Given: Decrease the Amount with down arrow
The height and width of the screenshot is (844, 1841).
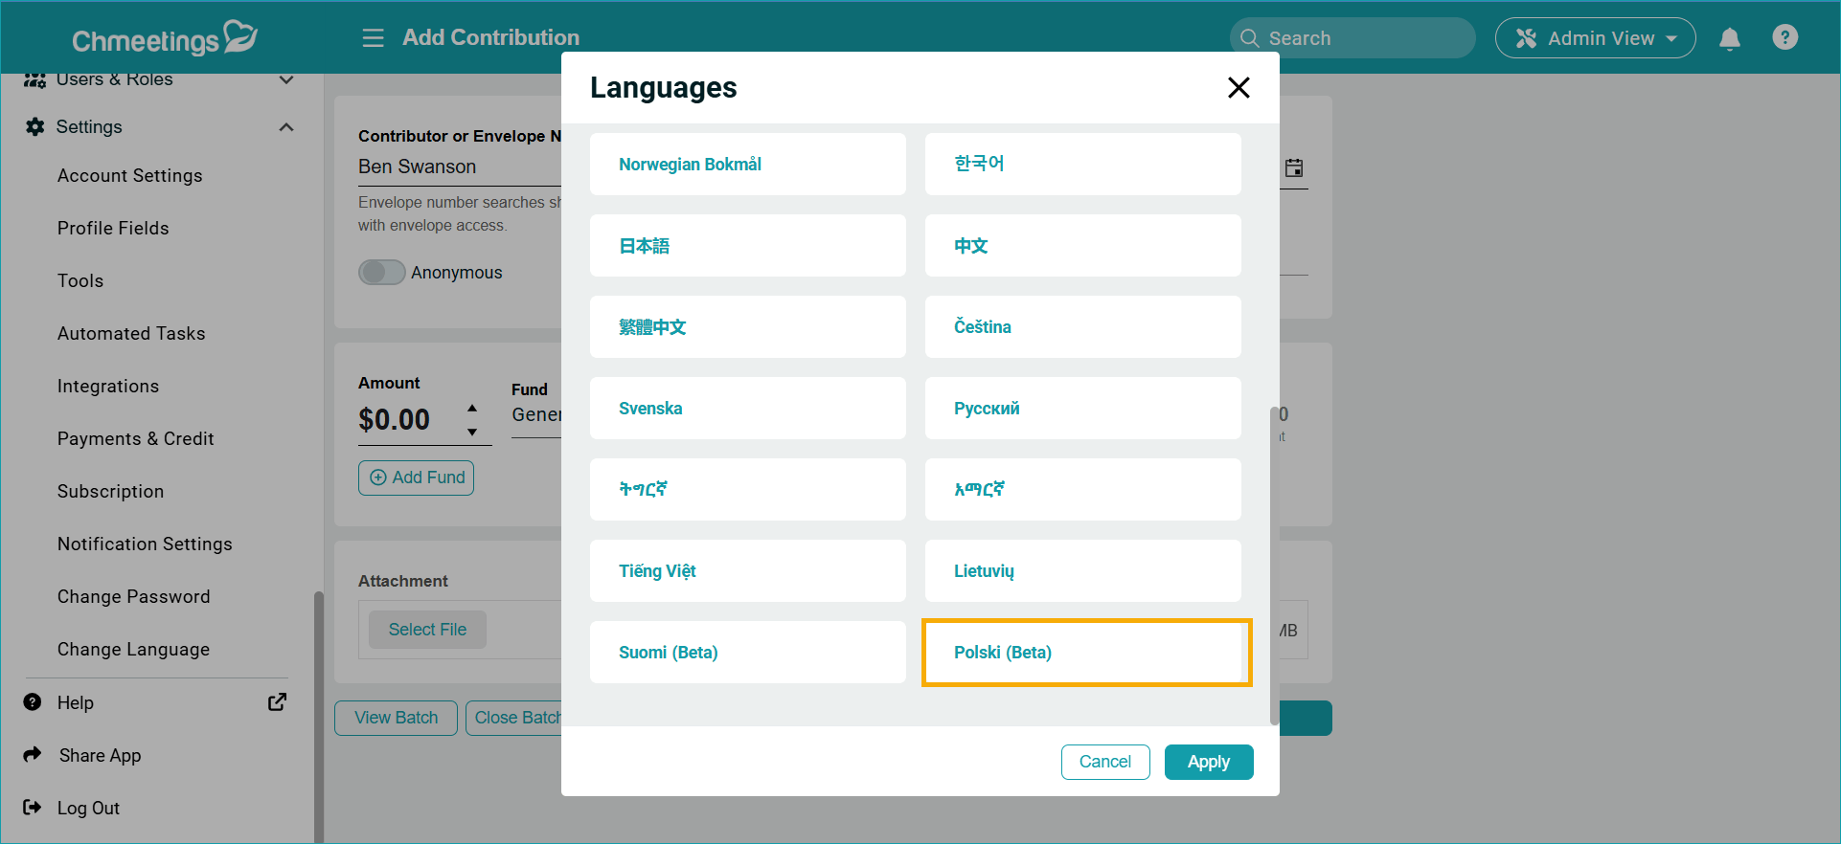Looking at the screenshot, I should click(x=472, y=433).
